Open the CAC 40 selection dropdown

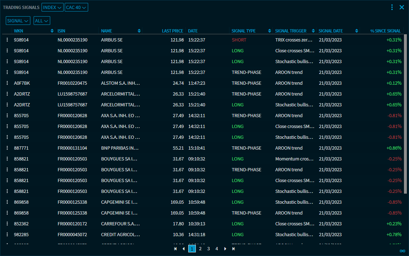(76, 7)
